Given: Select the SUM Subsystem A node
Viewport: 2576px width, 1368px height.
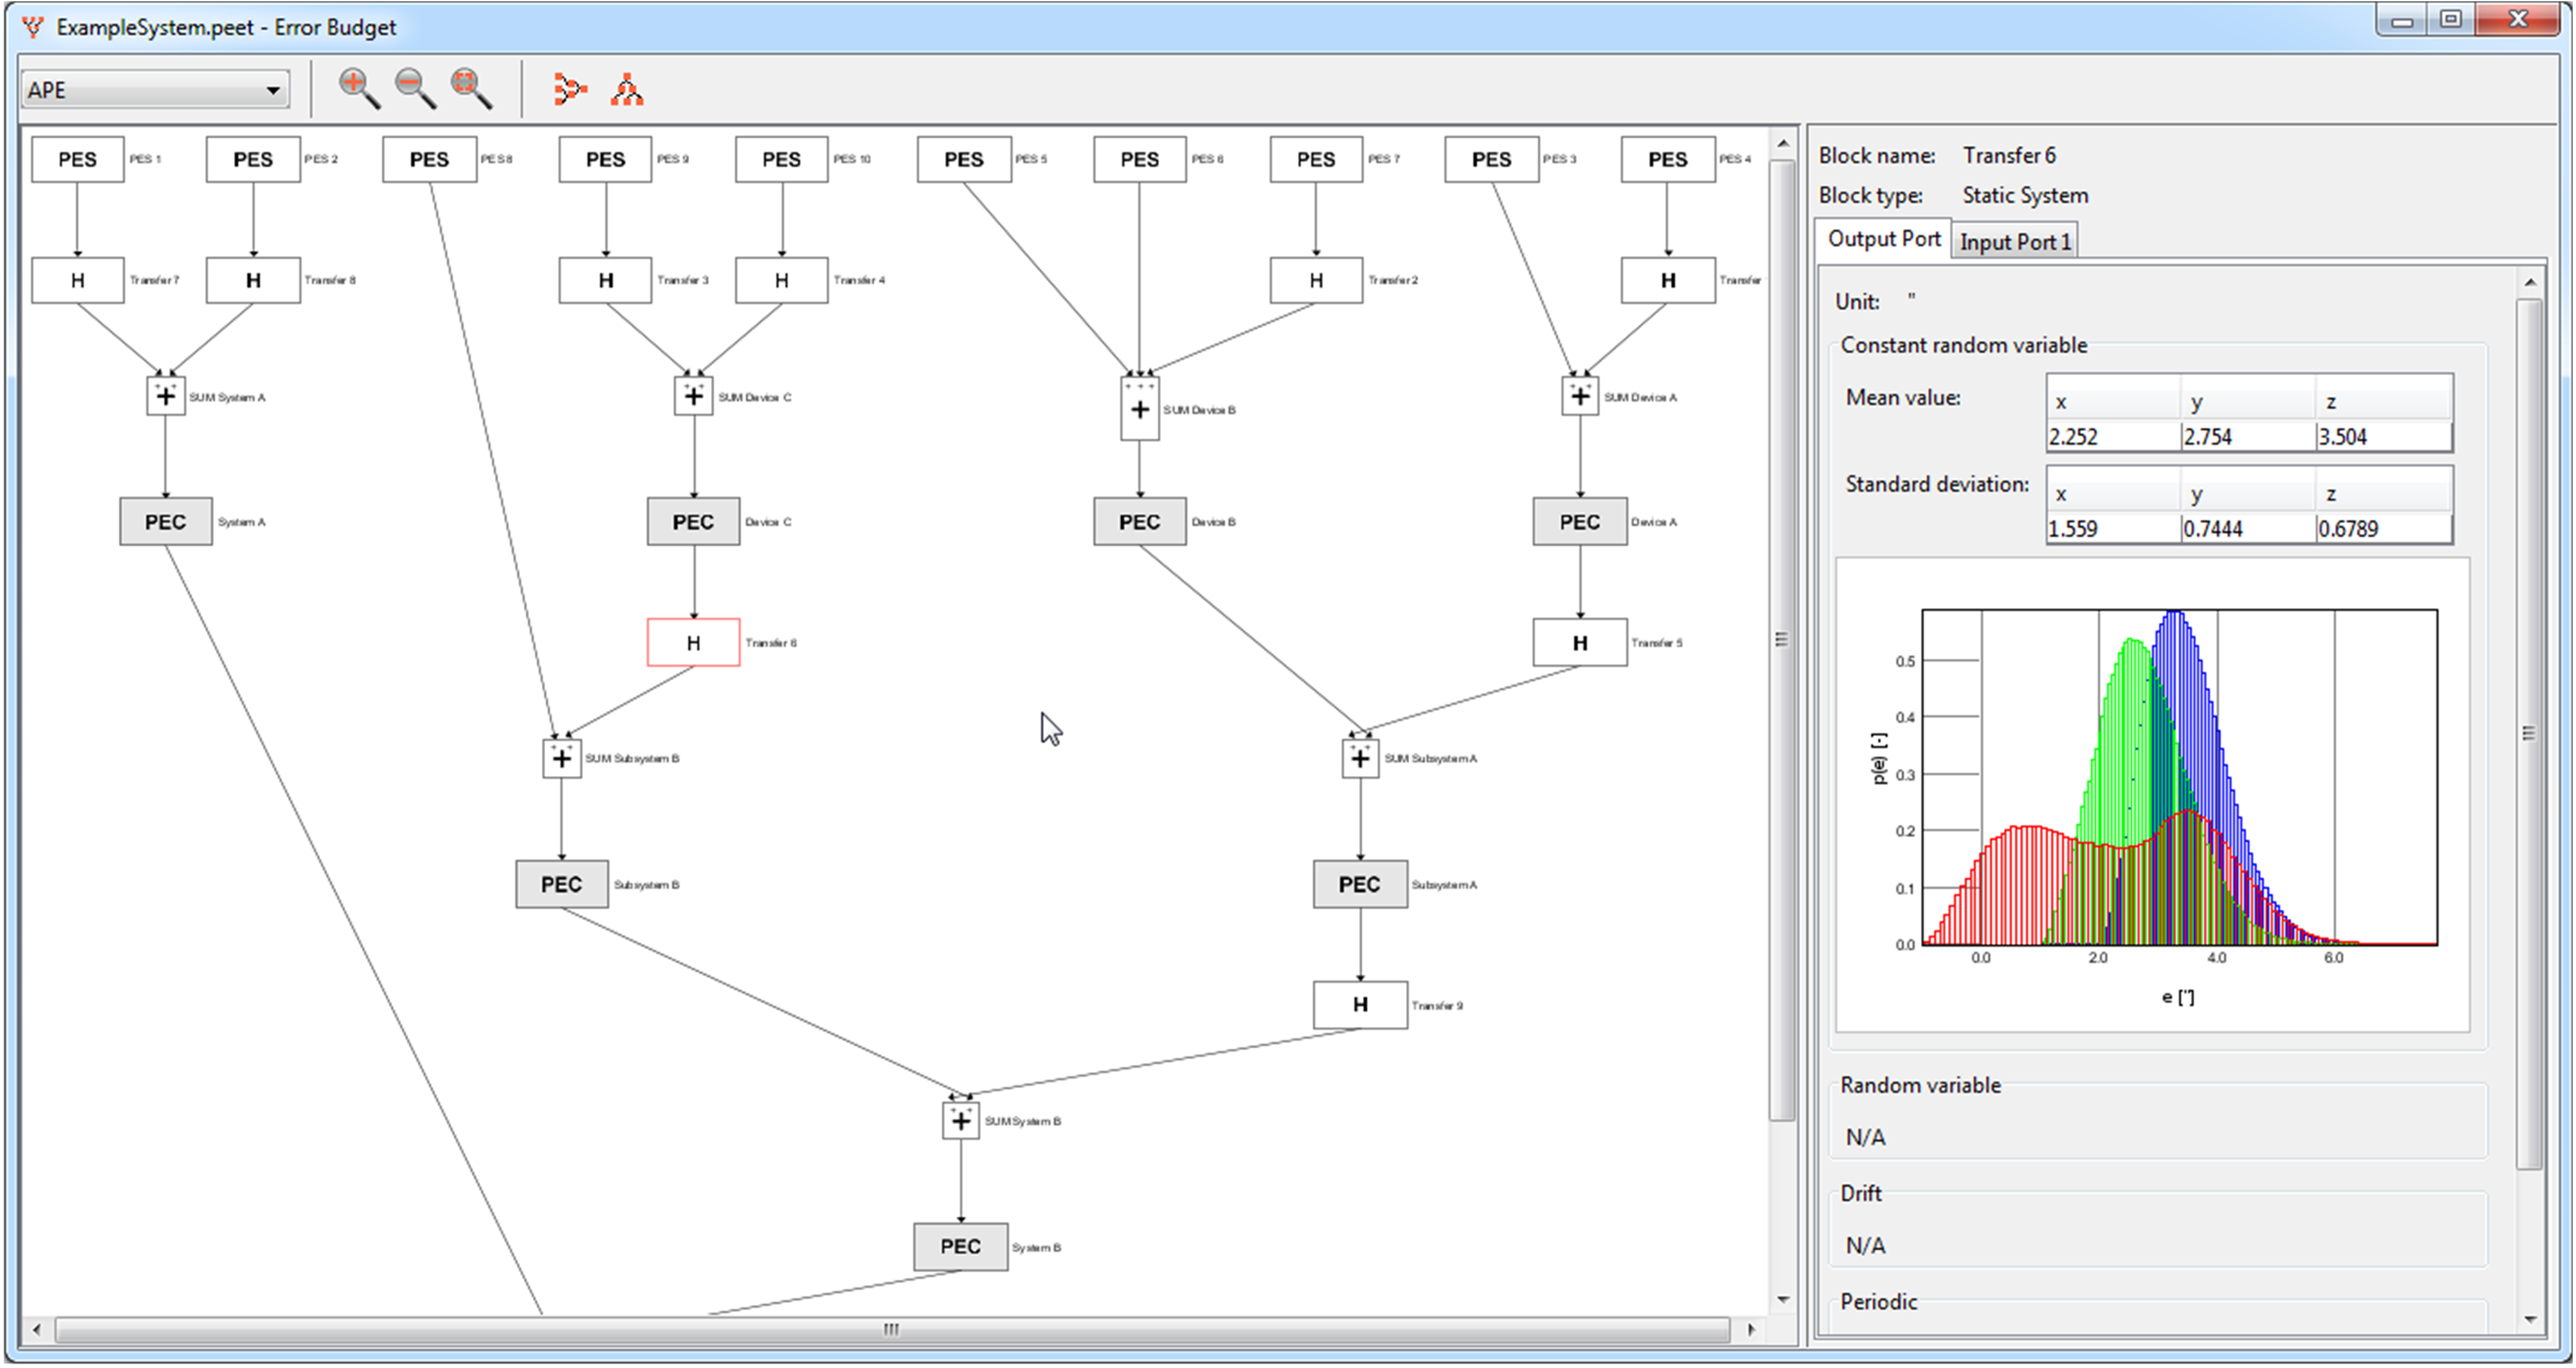Looking at the screenshot, I should (1360, 758).
